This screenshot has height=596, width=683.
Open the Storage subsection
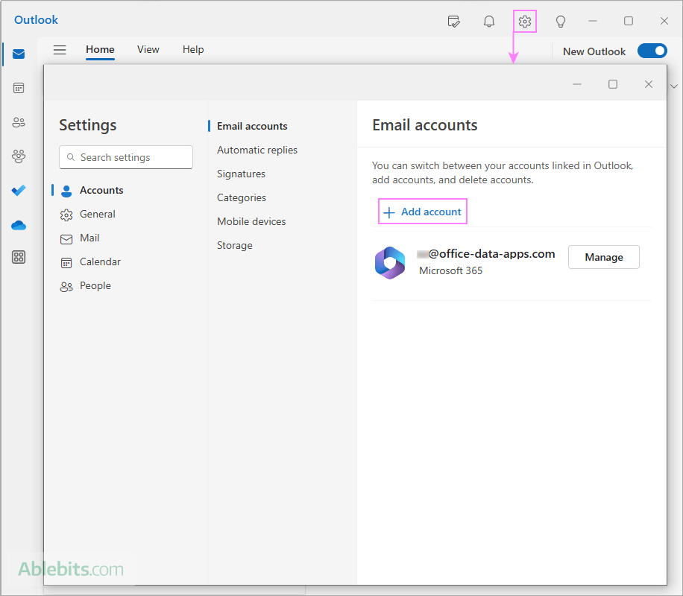coord(234,246)
